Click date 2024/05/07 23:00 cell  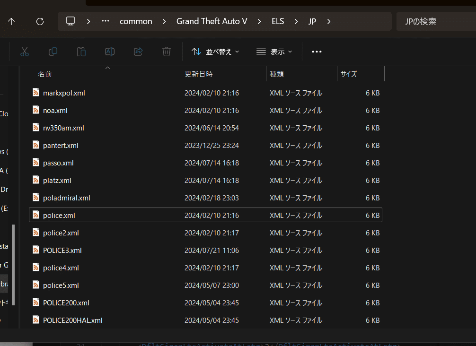[x=212, y=285]
